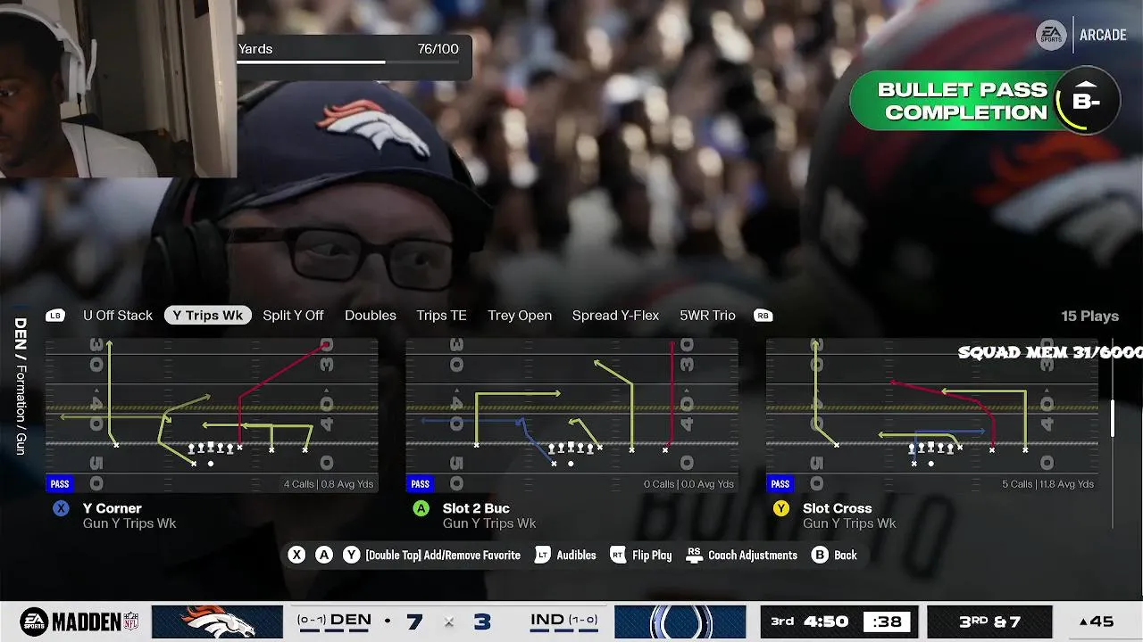Click the Y Corner play name
The image size is (1143, 642).
tap(113, 508)
